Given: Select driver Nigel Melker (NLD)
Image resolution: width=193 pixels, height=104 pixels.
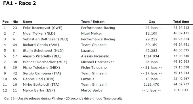Looking at the screenshot, I should (39, 34).
